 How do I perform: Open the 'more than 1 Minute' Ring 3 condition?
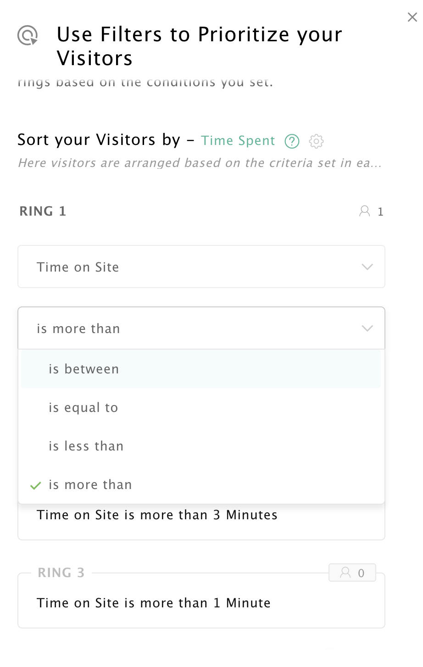tap(154, 603)
